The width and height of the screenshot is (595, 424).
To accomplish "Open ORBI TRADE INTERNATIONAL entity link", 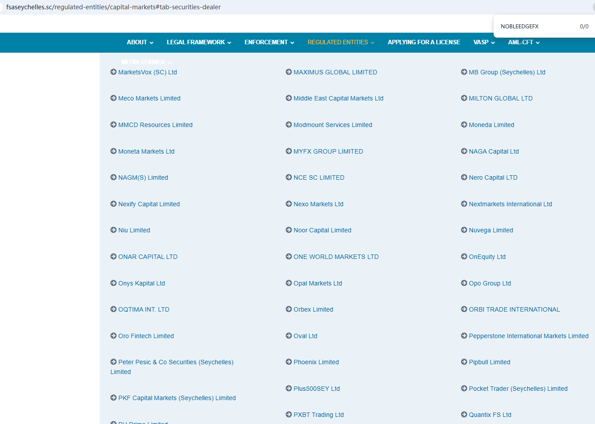I will tap(514, 309).
